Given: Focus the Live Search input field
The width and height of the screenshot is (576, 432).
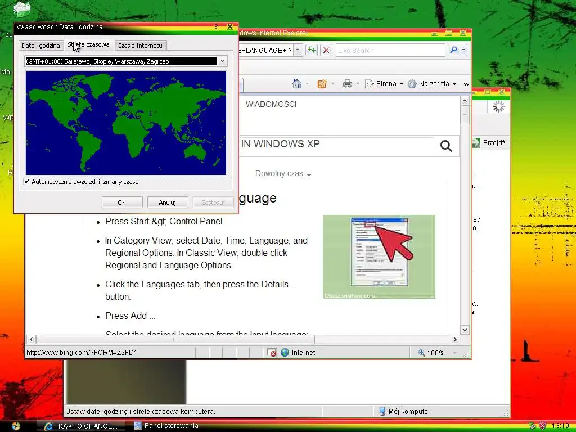Looking at the screenshot, I should click(390, 50).
